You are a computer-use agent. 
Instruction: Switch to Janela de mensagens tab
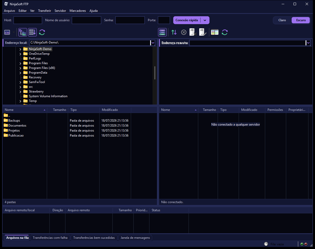tap(135, 238)
